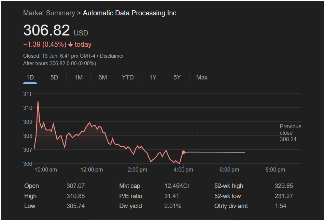Click the Automatic Data Processing Inc title

click(x=129, y=13)
